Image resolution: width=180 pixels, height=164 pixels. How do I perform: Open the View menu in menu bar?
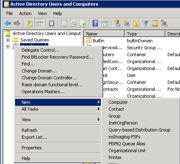coord(42,13)
